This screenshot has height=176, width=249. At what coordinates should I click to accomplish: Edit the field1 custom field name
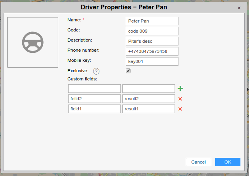(94, 109)
